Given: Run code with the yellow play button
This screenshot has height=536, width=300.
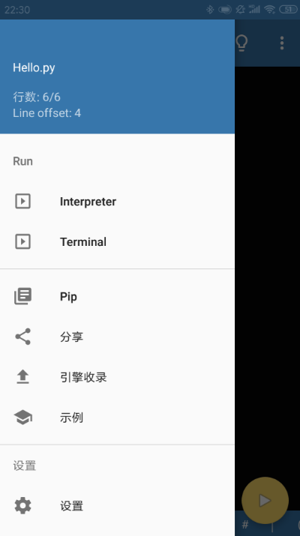Looking at the screenshot, I should [265, 501].
